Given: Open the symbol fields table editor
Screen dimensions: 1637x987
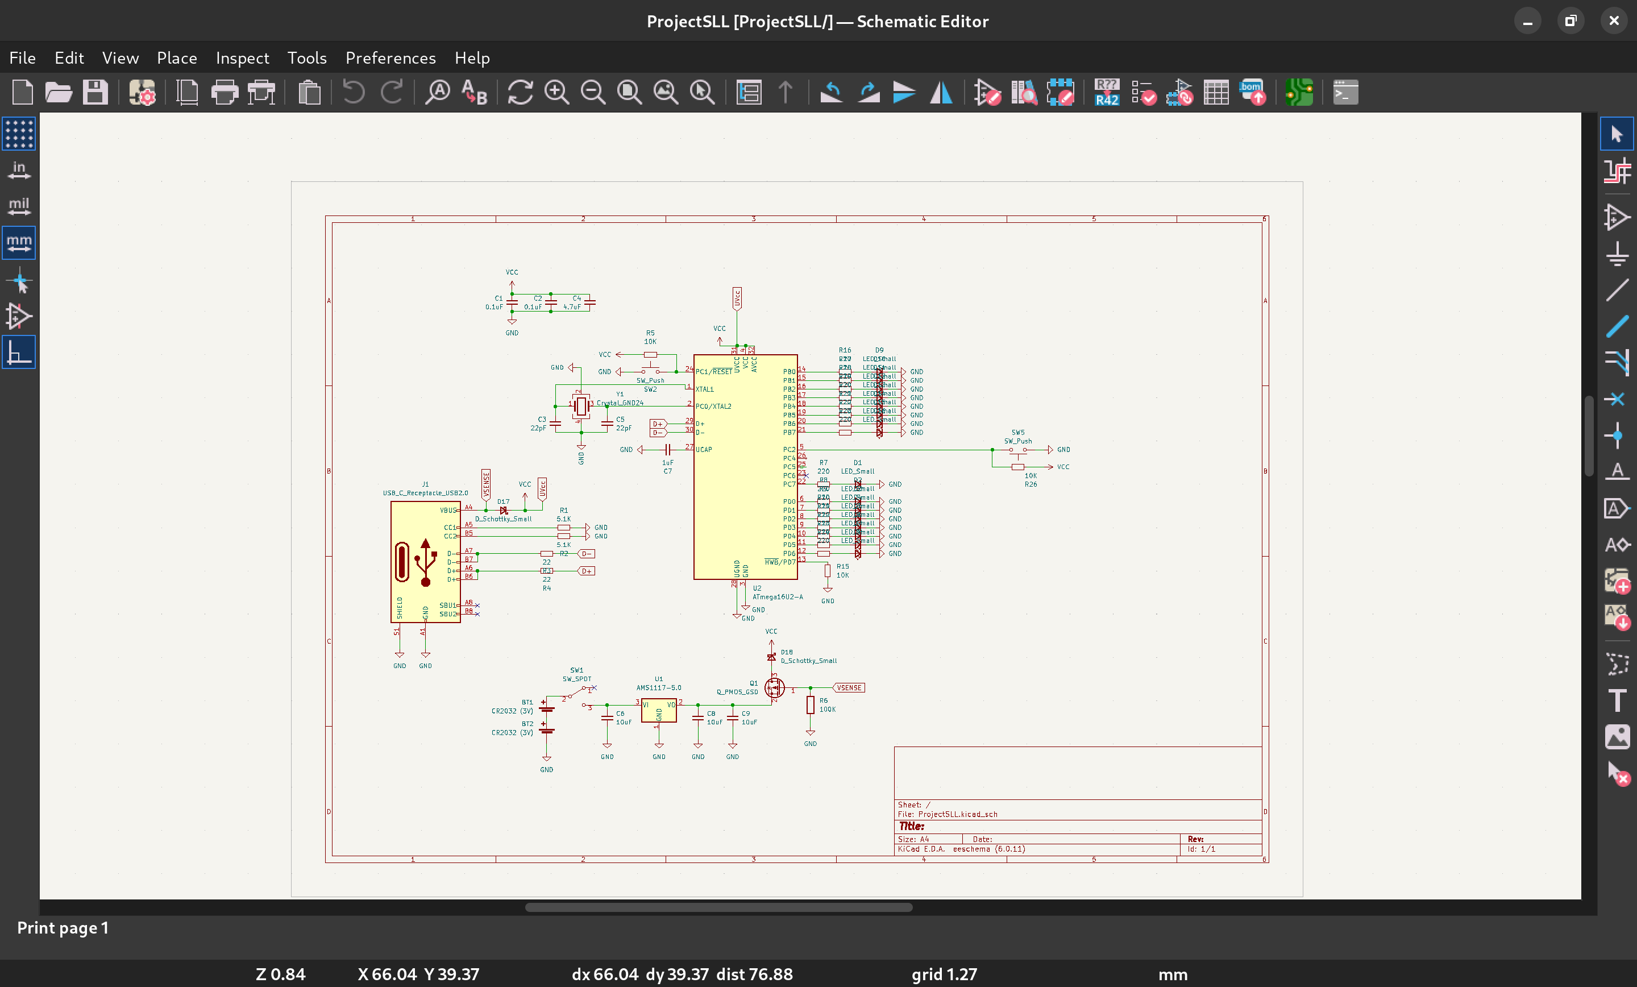Looking at the screenshot, I should point(1216,92).
